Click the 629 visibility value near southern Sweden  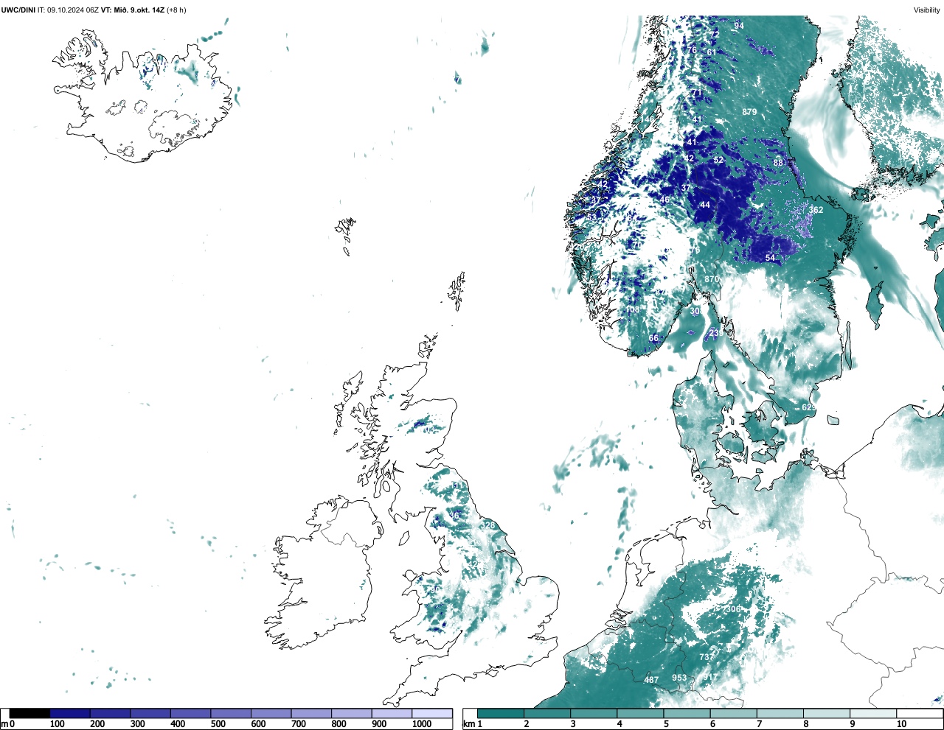pyautogui.click(x=809, y=407)
